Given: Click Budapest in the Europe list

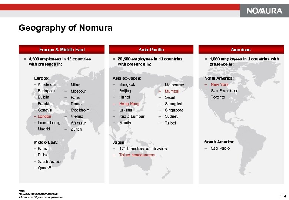Looking at the screenshot, I should 46,91.
